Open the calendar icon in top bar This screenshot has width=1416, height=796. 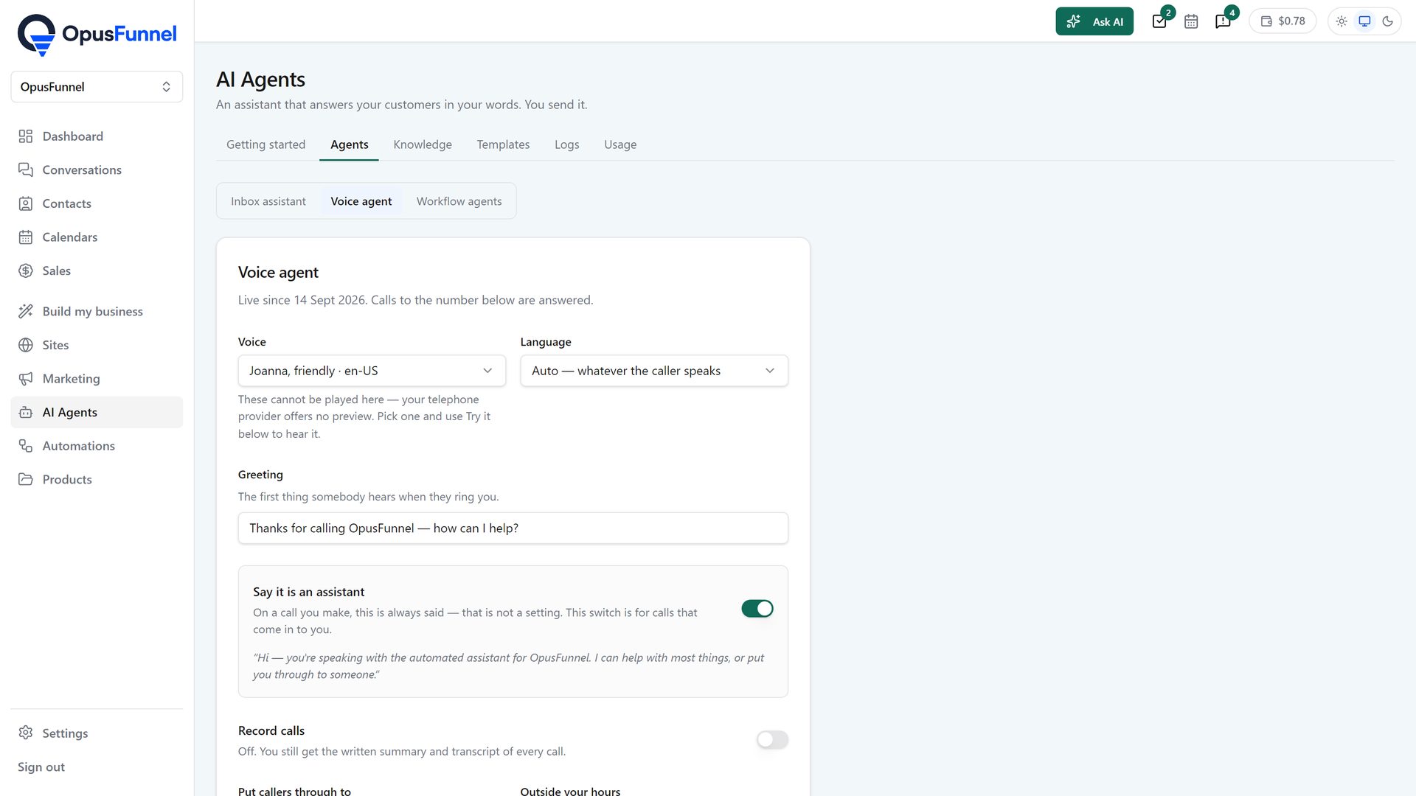click(1191, 21)
